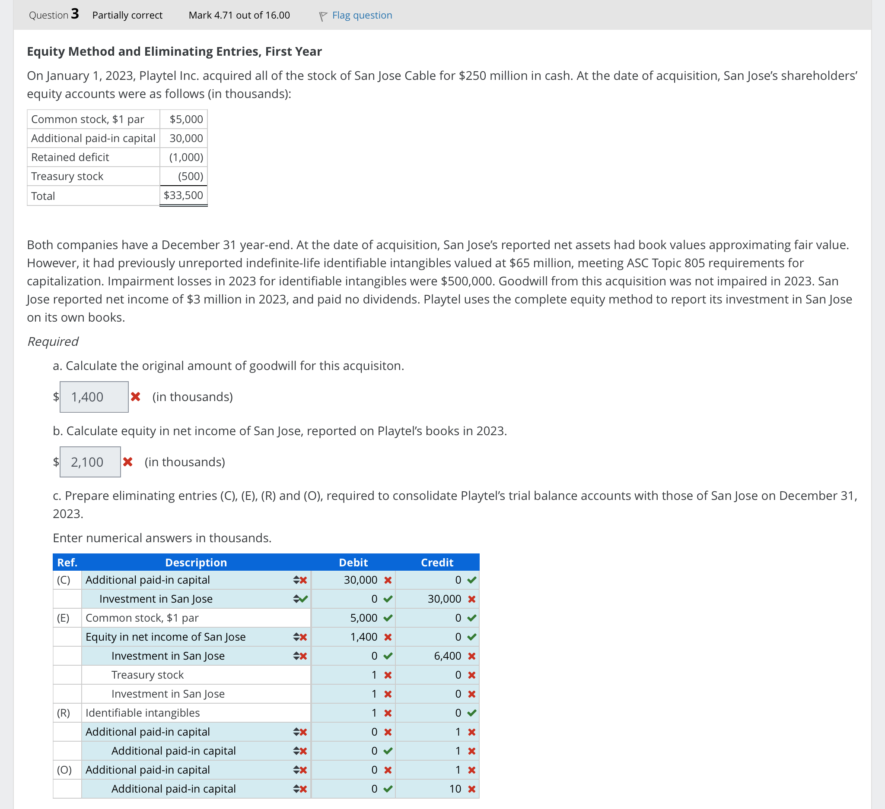Open the (C) Investment in San Jose dropdown
Screen dimensions: 885x809
297,599
